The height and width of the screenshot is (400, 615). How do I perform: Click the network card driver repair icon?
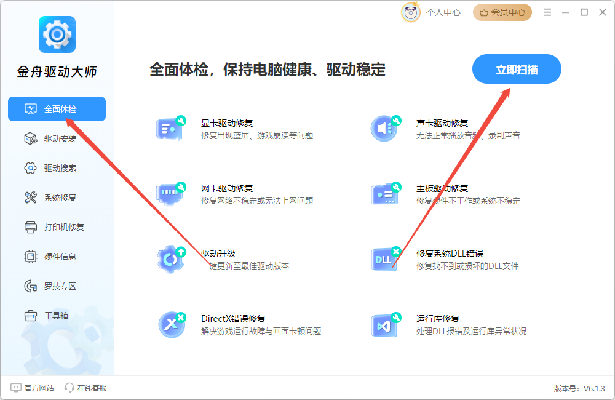click(x=170, y=194)
